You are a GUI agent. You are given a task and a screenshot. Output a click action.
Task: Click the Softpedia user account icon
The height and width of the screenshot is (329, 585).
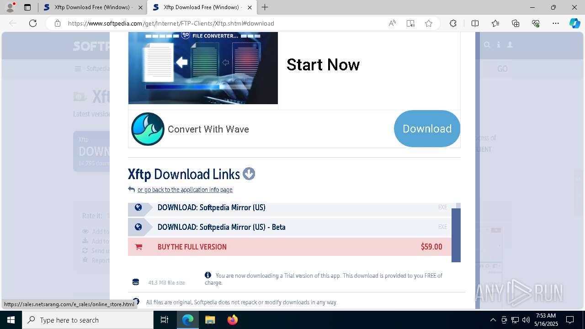click(510, 45)
